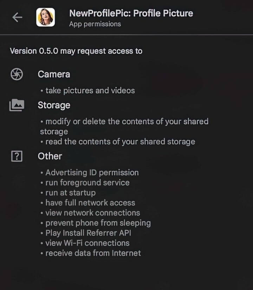Viewport: 253px width, 290px height.
Task: Tap 'have full network access' entry
Action: 90,203
